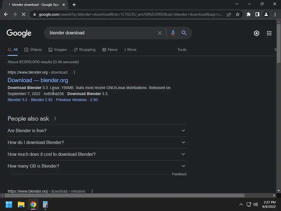Open the Calculator taskbar app
Viewport: 281px width, 211px height.
click(45, 204)
